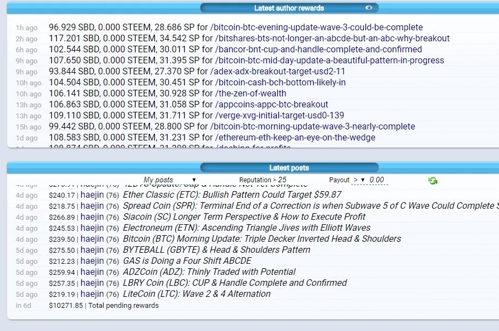Toggle eye icon in Latest author rewards header
The image size is (499, 331).
click(368, 8)
